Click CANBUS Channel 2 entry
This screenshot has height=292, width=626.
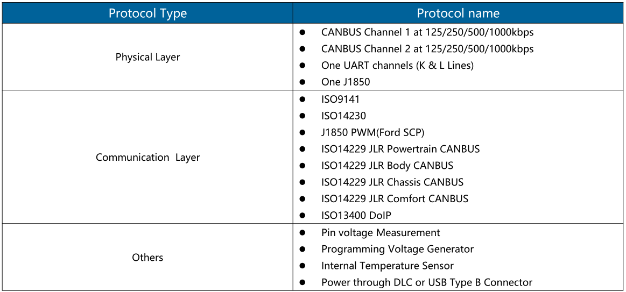point(427,48)
